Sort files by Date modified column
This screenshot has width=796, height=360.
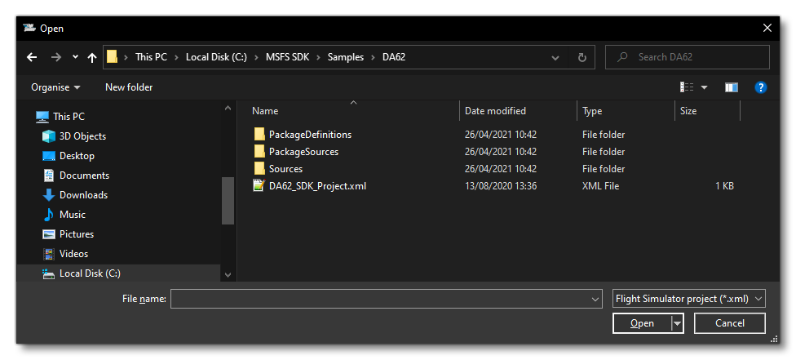point(495,111)
